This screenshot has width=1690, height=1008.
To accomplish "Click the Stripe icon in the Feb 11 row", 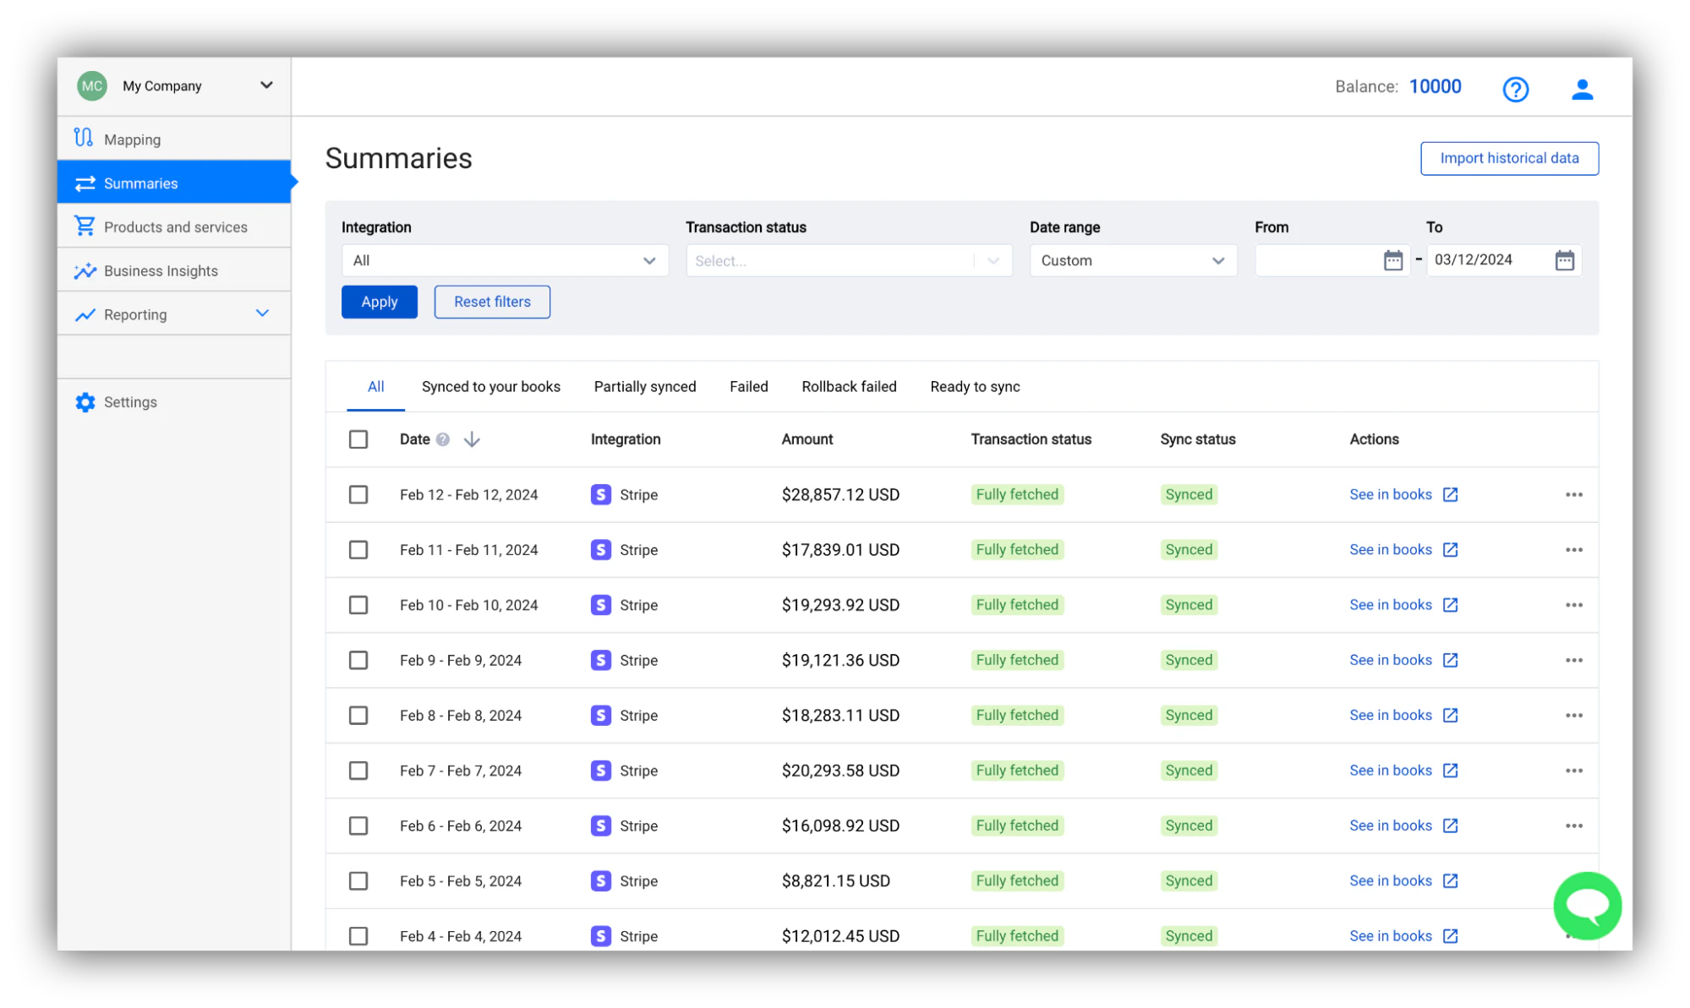I will tap(600, 550).
